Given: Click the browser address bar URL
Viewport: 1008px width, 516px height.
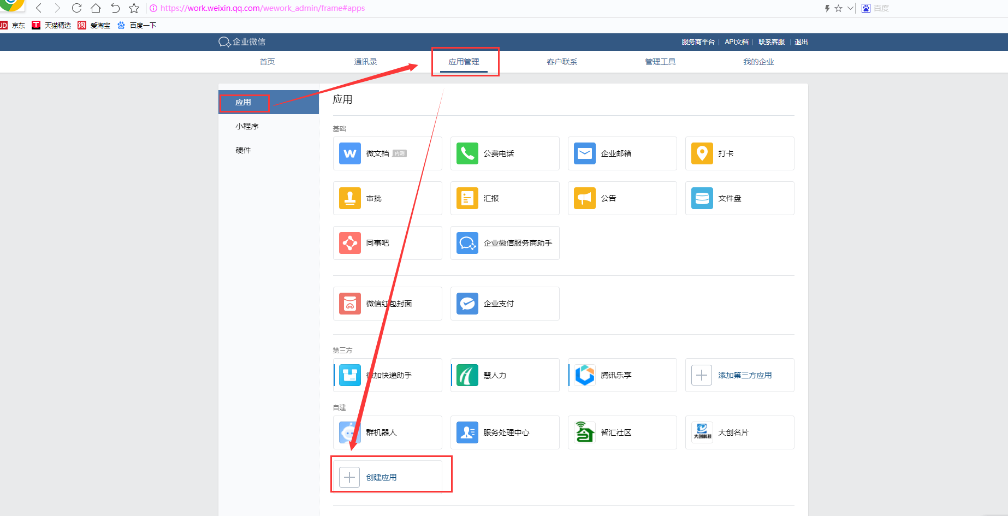Looking at the screenshot, I should click(x=263, y=8).
